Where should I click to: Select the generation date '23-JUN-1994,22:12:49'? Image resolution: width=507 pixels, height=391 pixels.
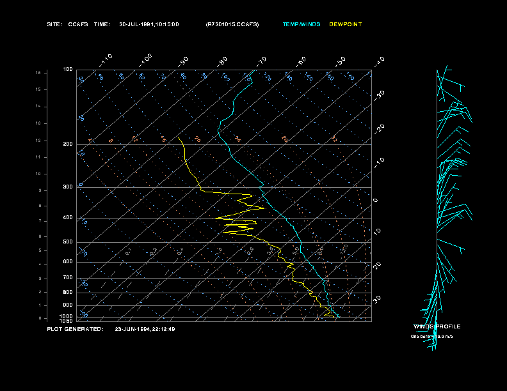point(145,329)
